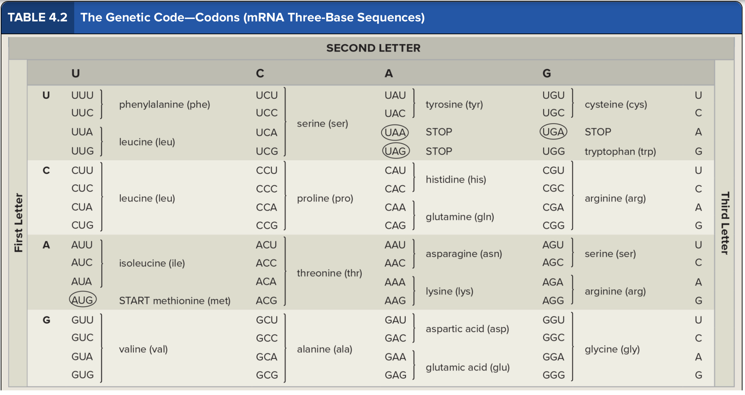
Task: Click the Third Letter vertical label
Action: (x=725, y=223)
